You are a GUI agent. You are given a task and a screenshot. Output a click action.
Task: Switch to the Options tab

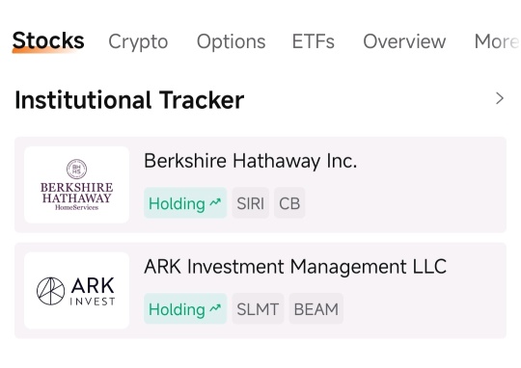232,41
